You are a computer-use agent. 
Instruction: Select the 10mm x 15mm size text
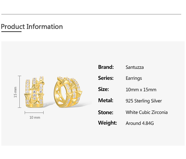141,90
